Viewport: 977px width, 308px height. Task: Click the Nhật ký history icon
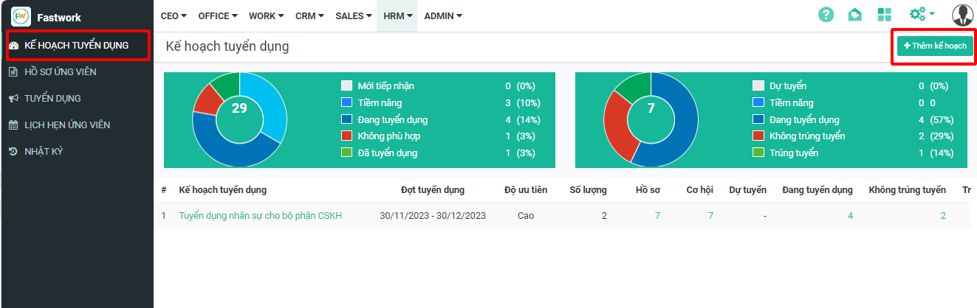13,152
